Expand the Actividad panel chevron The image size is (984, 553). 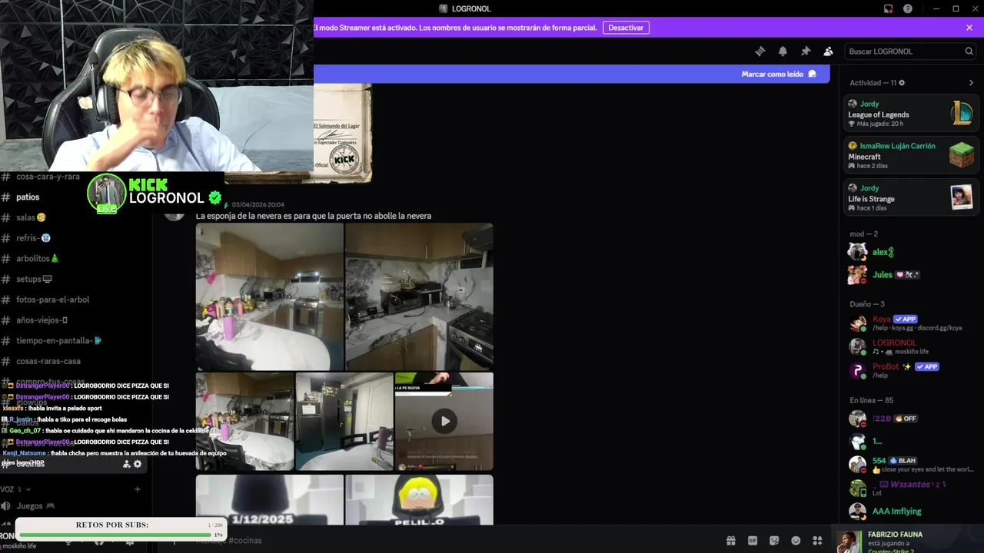(x=971, y=83)
